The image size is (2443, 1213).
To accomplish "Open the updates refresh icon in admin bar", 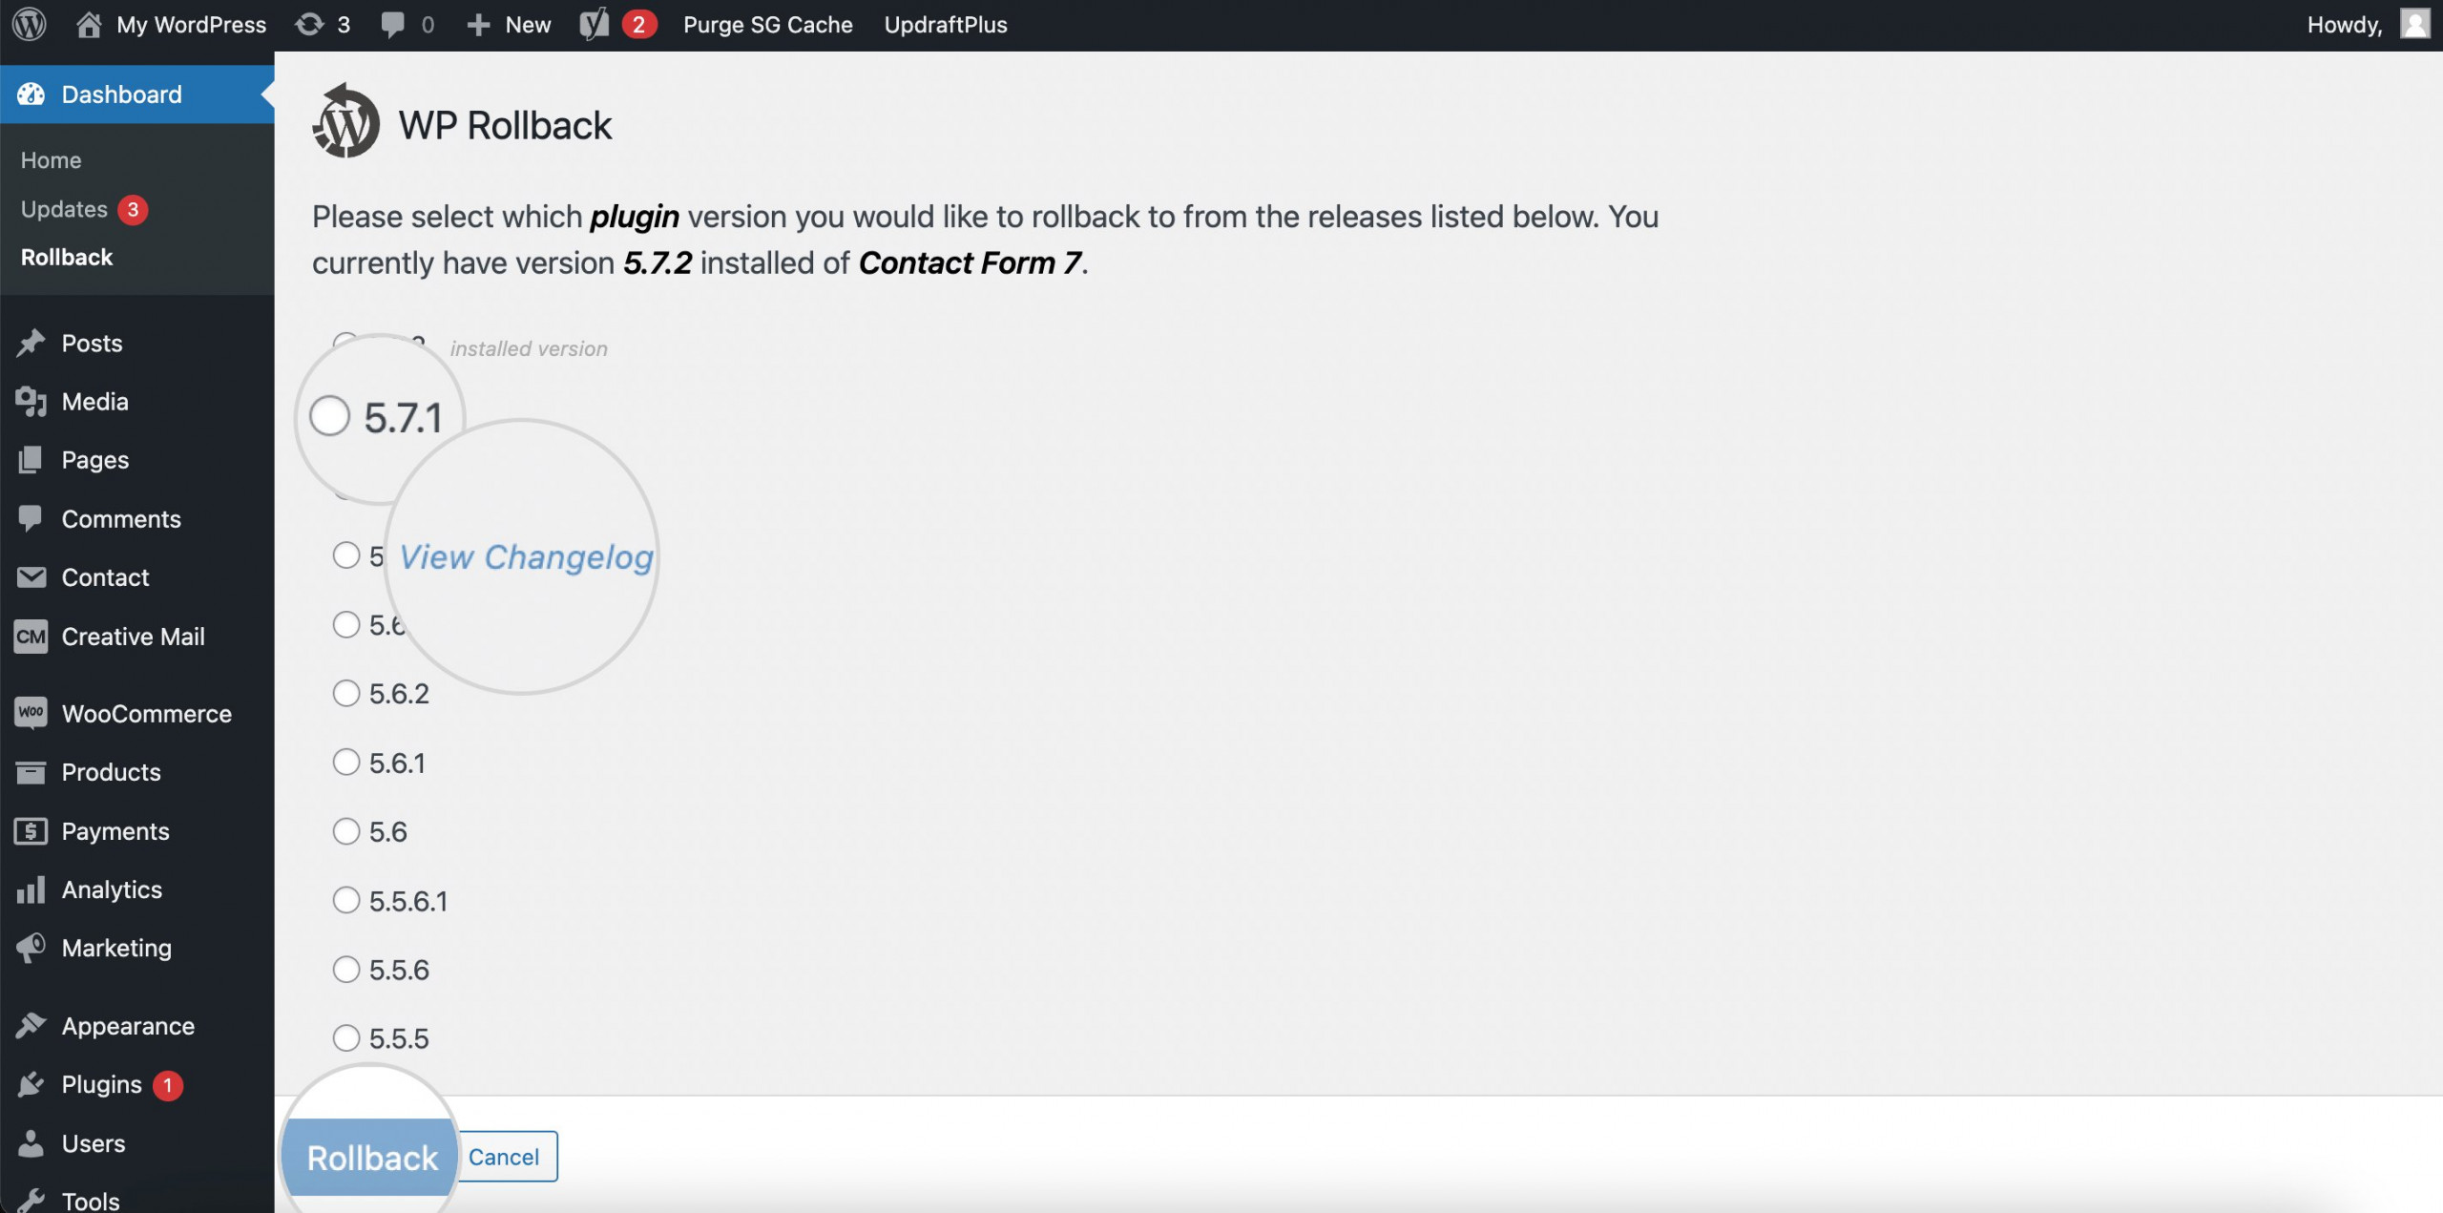I will tap(309, 24).
